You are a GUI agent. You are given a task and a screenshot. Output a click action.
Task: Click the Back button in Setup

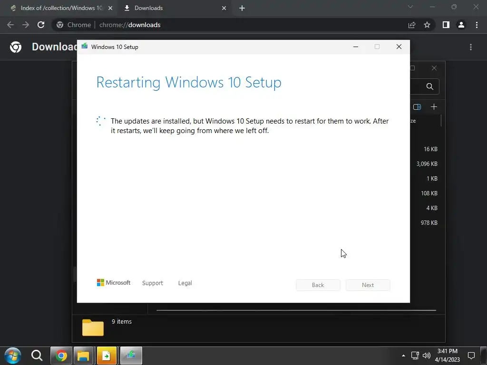(x=318, y=285)
